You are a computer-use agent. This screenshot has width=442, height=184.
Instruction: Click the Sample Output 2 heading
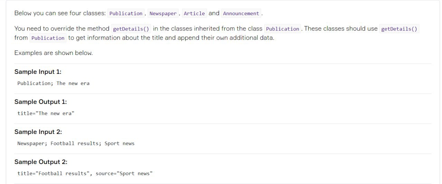pos(41,162)
